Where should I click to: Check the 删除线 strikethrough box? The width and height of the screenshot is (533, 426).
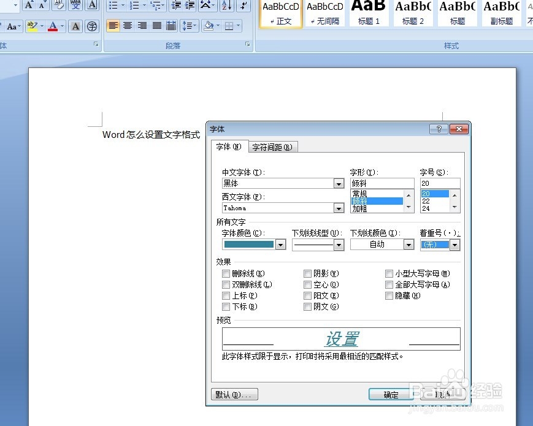coord(226,273)
